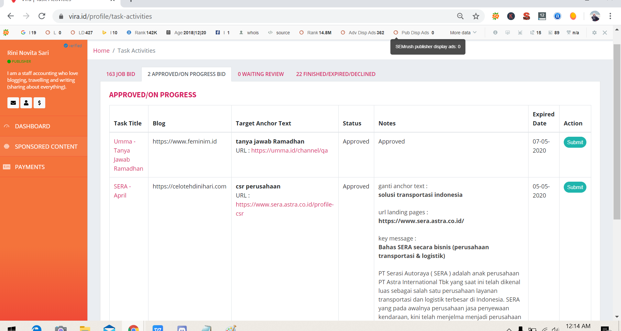
Task: Expand the More data dropdown
Action: pos(463,33)
